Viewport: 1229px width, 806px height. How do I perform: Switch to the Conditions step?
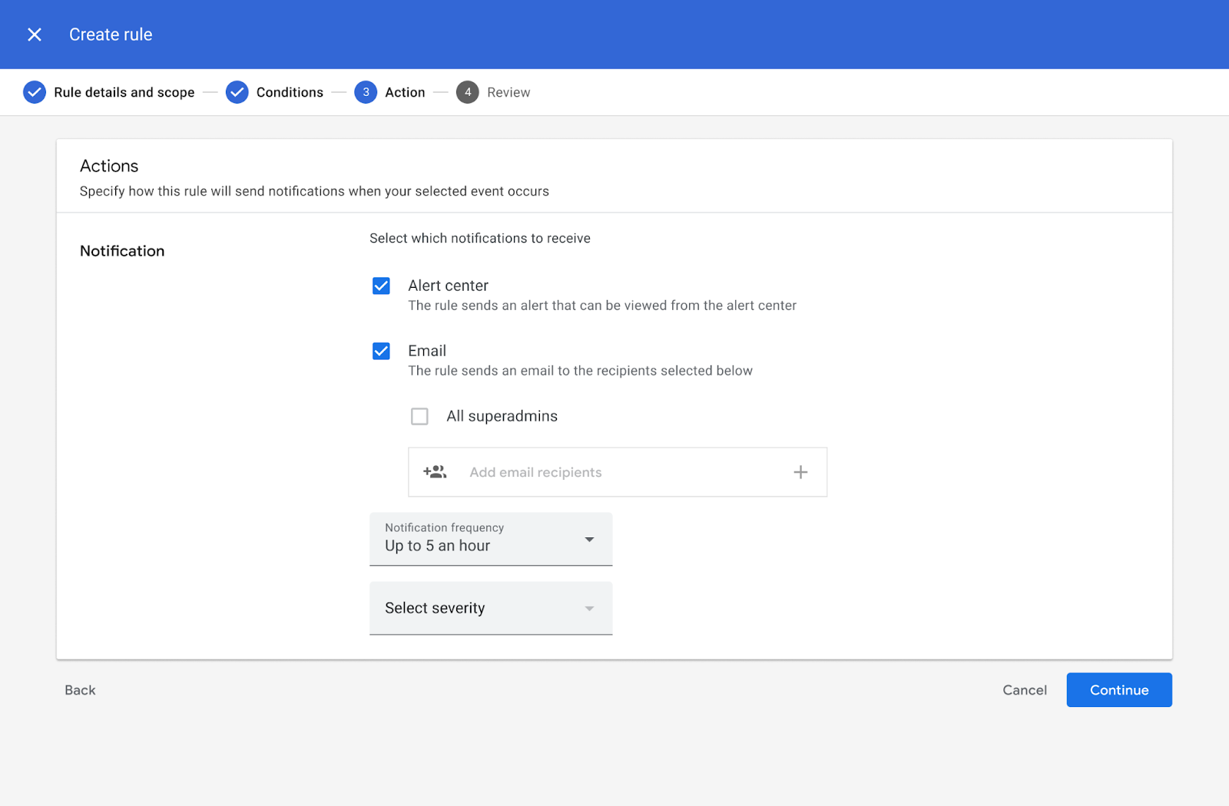point(290,92)
